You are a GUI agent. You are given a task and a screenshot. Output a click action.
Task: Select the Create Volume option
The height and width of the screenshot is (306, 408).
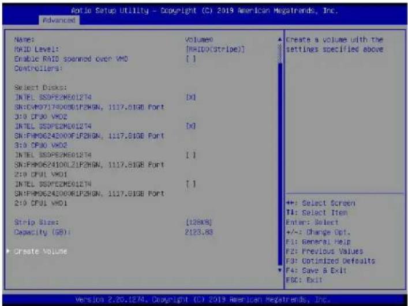(40, 251)
